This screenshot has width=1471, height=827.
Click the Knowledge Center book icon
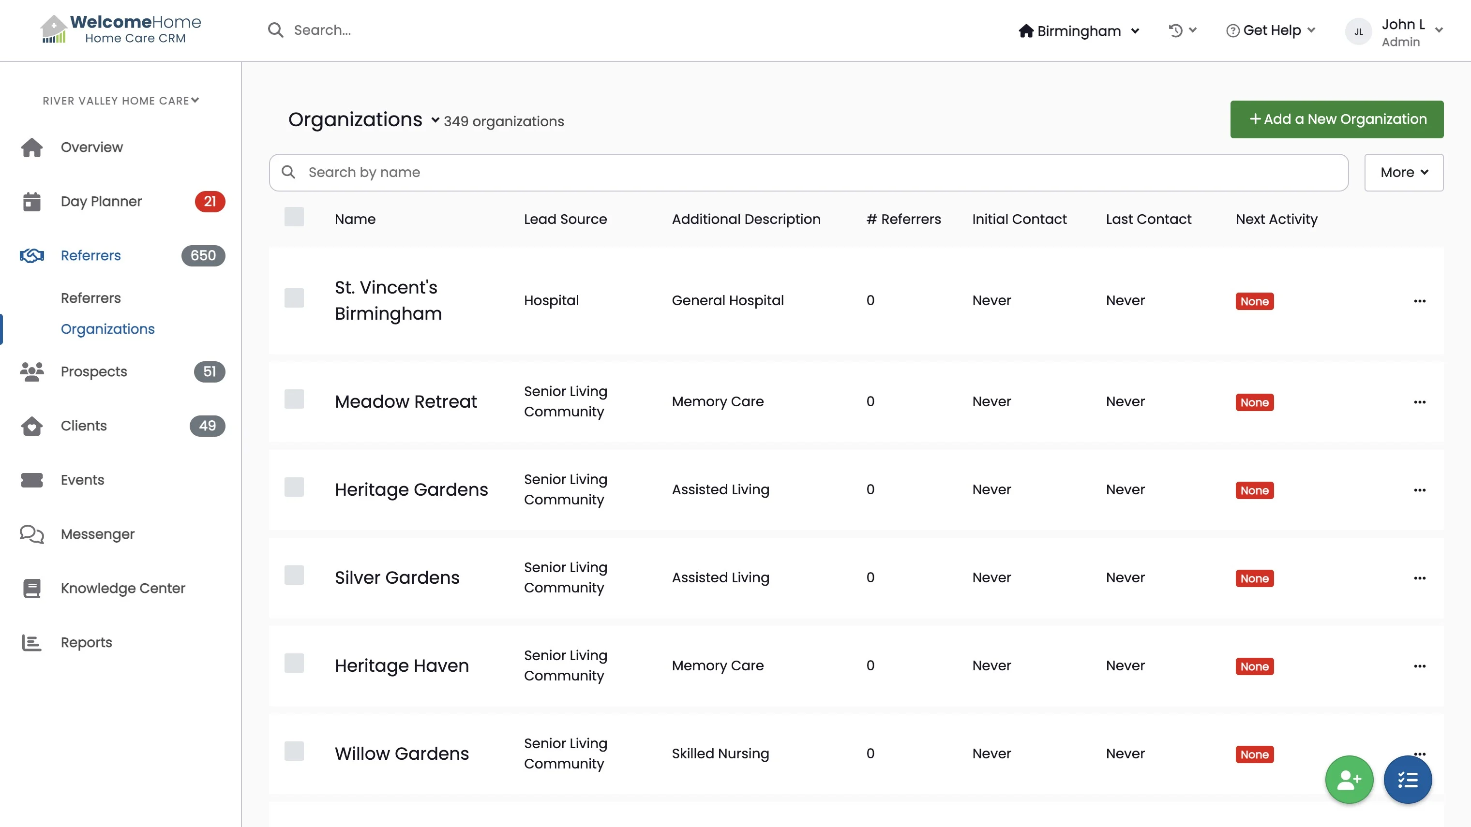coord(32,589)
